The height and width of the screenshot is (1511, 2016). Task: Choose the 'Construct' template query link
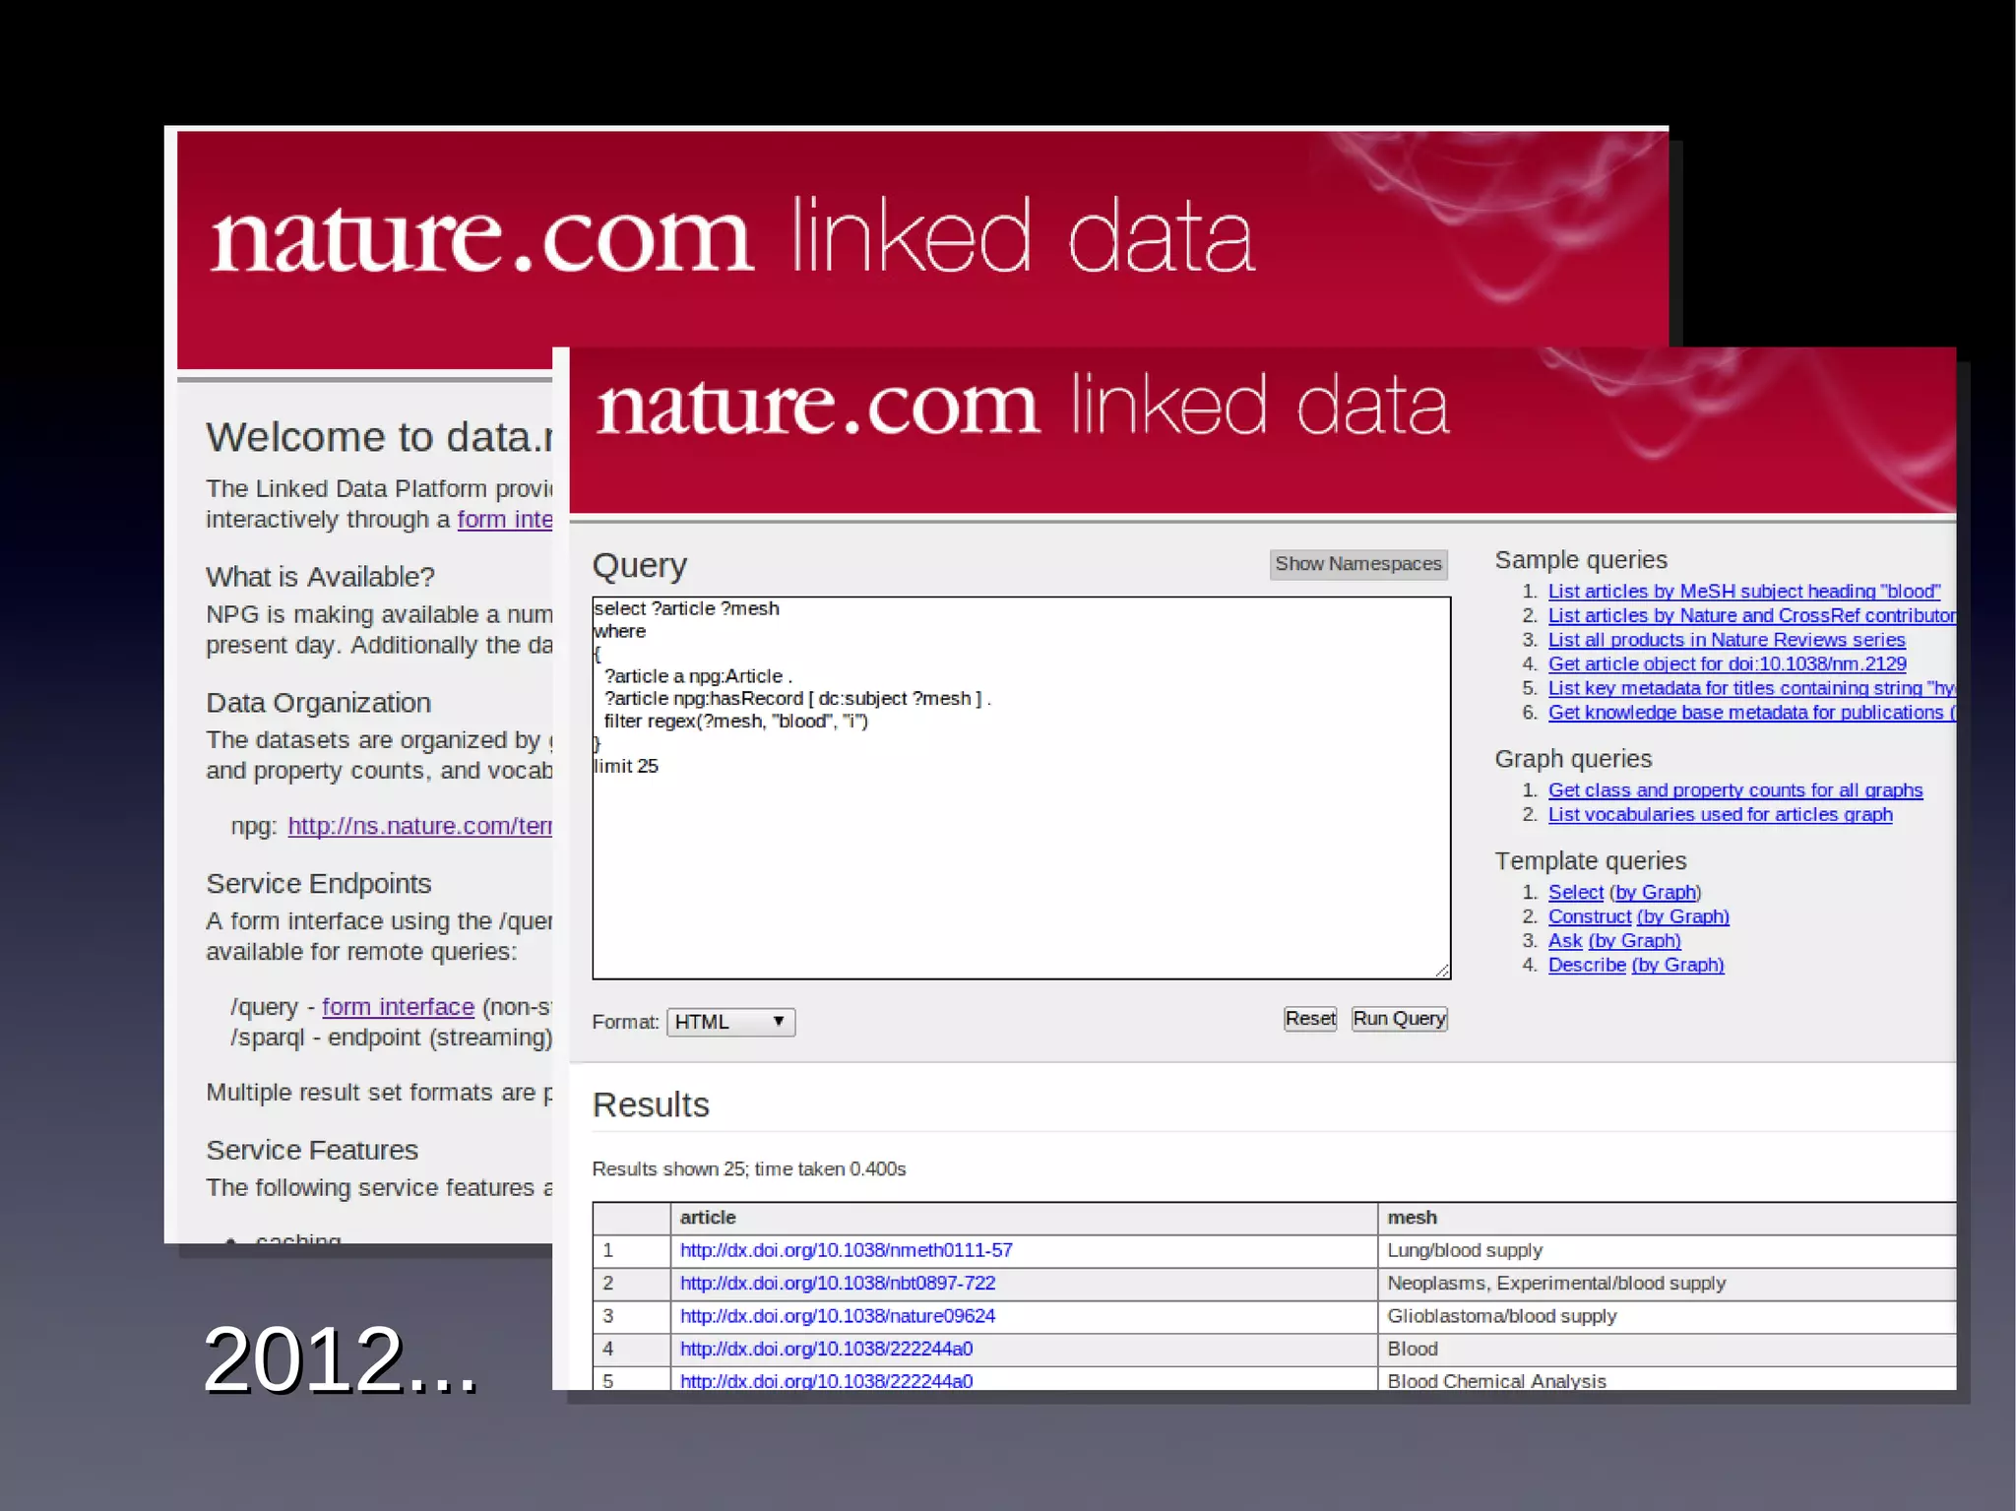(x=1589, y=917)
